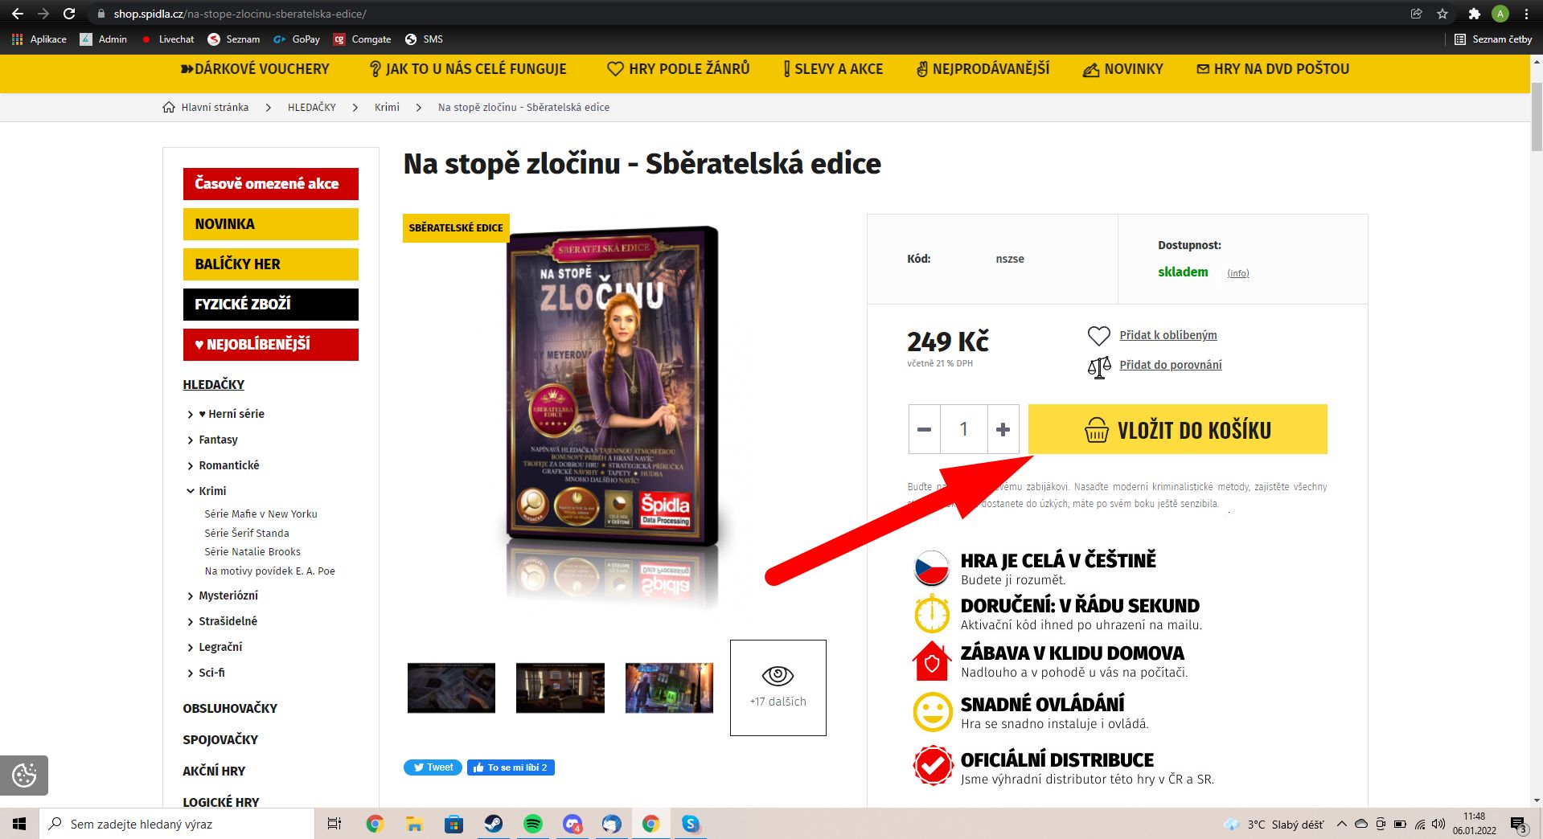This screenshot has height=839, width=1543.
Task: Click the home icon in breadcrumbs
Action: pyautogui.click(x=169, y=108)
